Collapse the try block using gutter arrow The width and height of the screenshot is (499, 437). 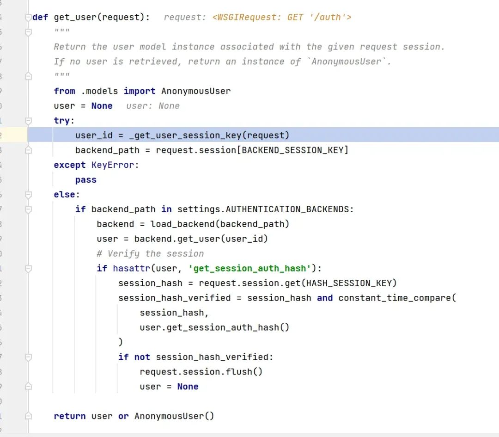coord(28,120)
